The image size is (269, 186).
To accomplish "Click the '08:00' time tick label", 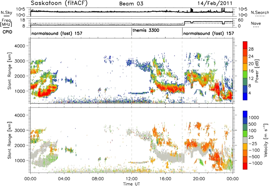I will pyautogui.click(x=98, y=179).
